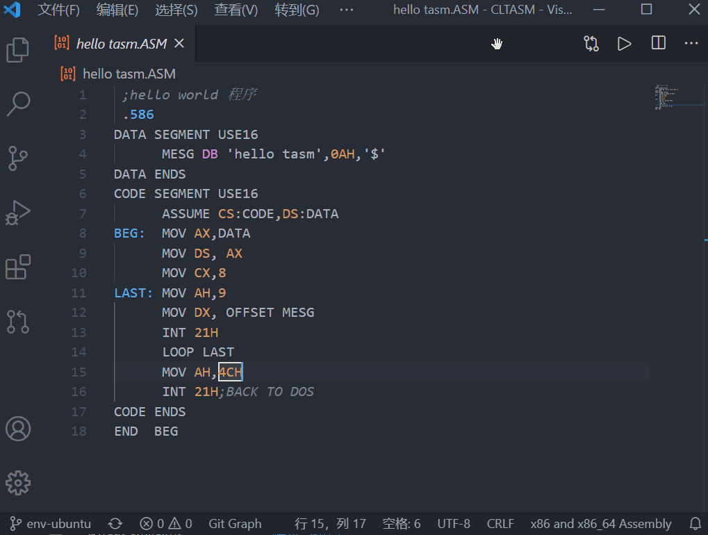Open the hello tasm.ASM breadcrumb dropdown
The height and width of the screenshot is (535, 708).
point(127,73)
